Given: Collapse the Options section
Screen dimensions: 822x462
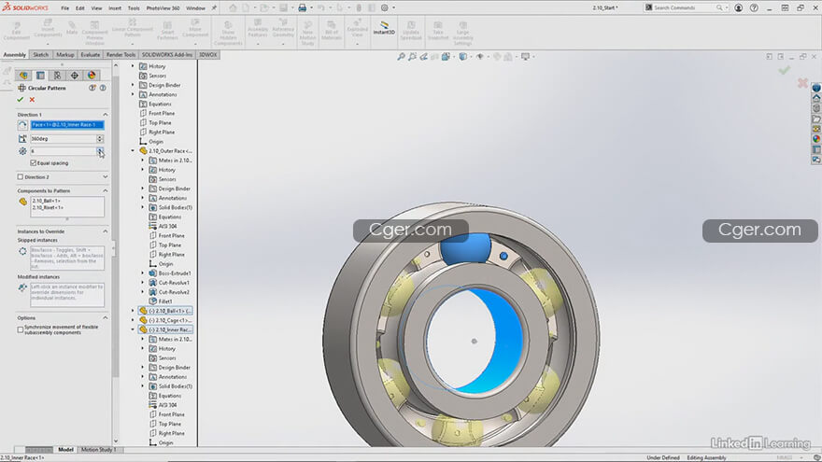Looking at the screenshot, I should pos(105,318).
